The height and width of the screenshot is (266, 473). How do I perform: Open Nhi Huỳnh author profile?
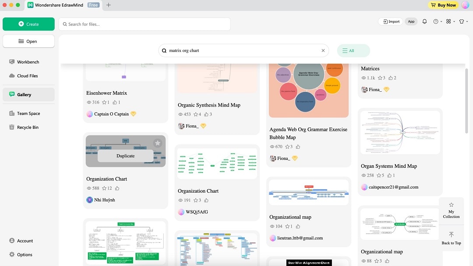point(101,200)
